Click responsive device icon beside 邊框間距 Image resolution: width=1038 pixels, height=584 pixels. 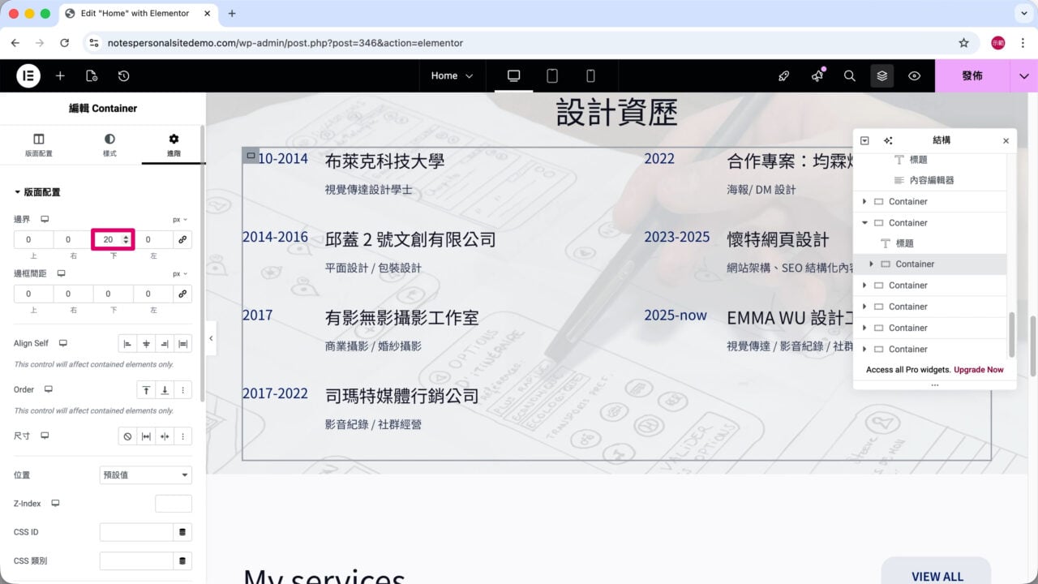click(x=61, y=273)
